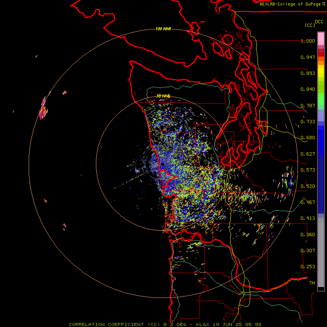Click the DCC product label above color bar

[319, 22]
